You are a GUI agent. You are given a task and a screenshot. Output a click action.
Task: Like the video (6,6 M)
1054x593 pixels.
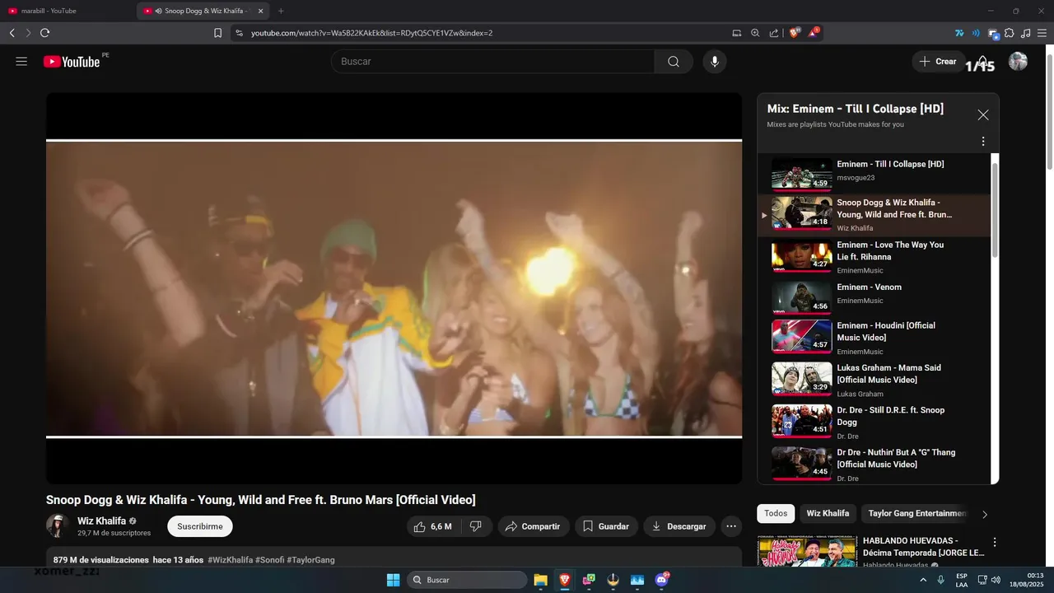tap(432, 526)
